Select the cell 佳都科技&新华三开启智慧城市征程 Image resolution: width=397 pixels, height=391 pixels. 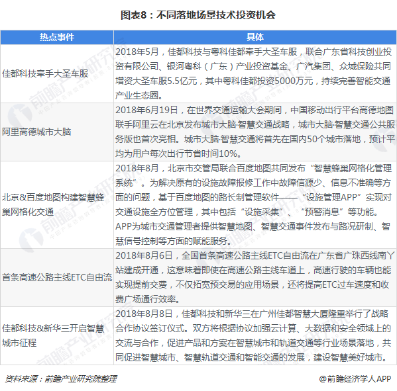click(x=57, y=335)
